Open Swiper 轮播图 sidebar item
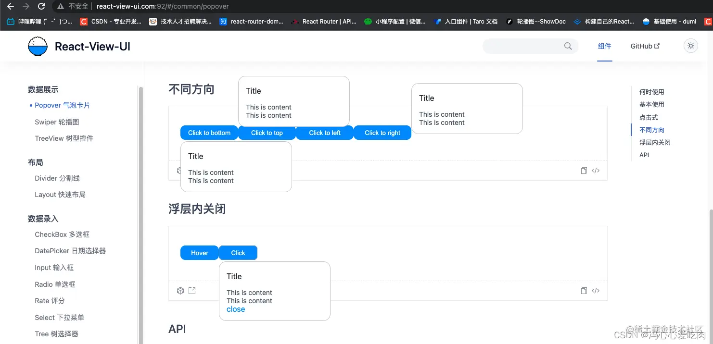Image resolution: width=713 pixels, height=344 pixels. pyautogui.click(x=57, y=122)
